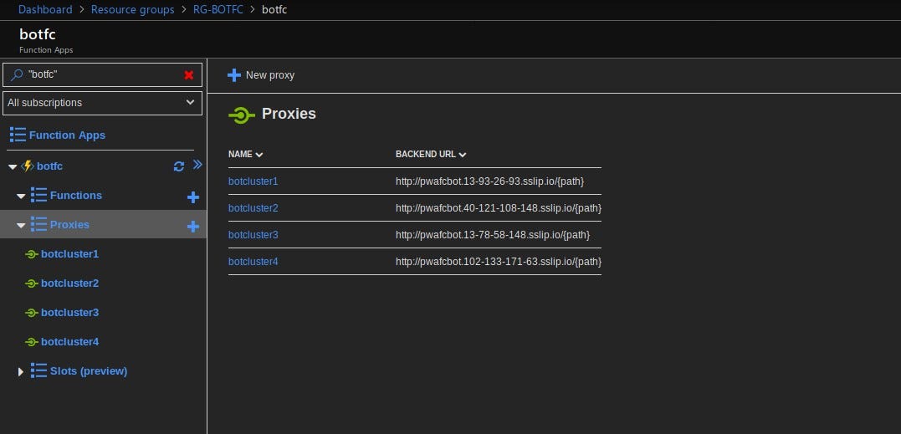
Task: Collapse the botfc tree node
Action: [13, 167]
